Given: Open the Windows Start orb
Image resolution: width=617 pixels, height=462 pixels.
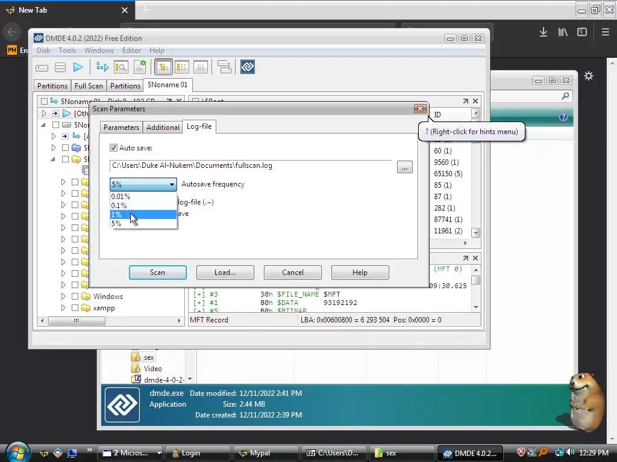Looking at the screenshot, I should 17,452.
